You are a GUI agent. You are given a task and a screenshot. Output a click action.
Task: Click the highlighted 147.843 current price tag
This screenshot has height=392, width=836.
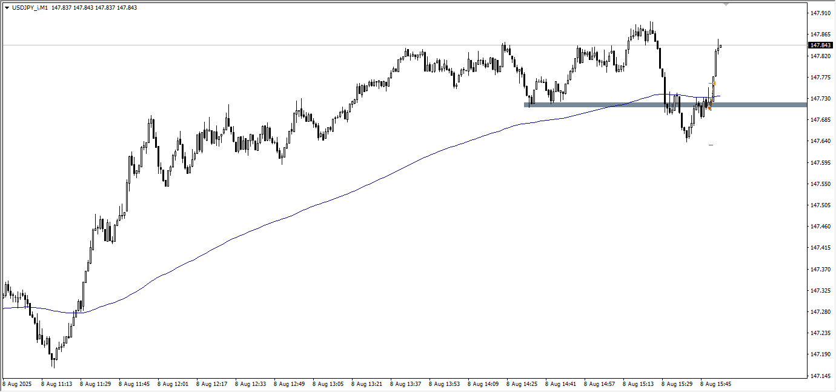pyautogui.click(x=821, y=45)
